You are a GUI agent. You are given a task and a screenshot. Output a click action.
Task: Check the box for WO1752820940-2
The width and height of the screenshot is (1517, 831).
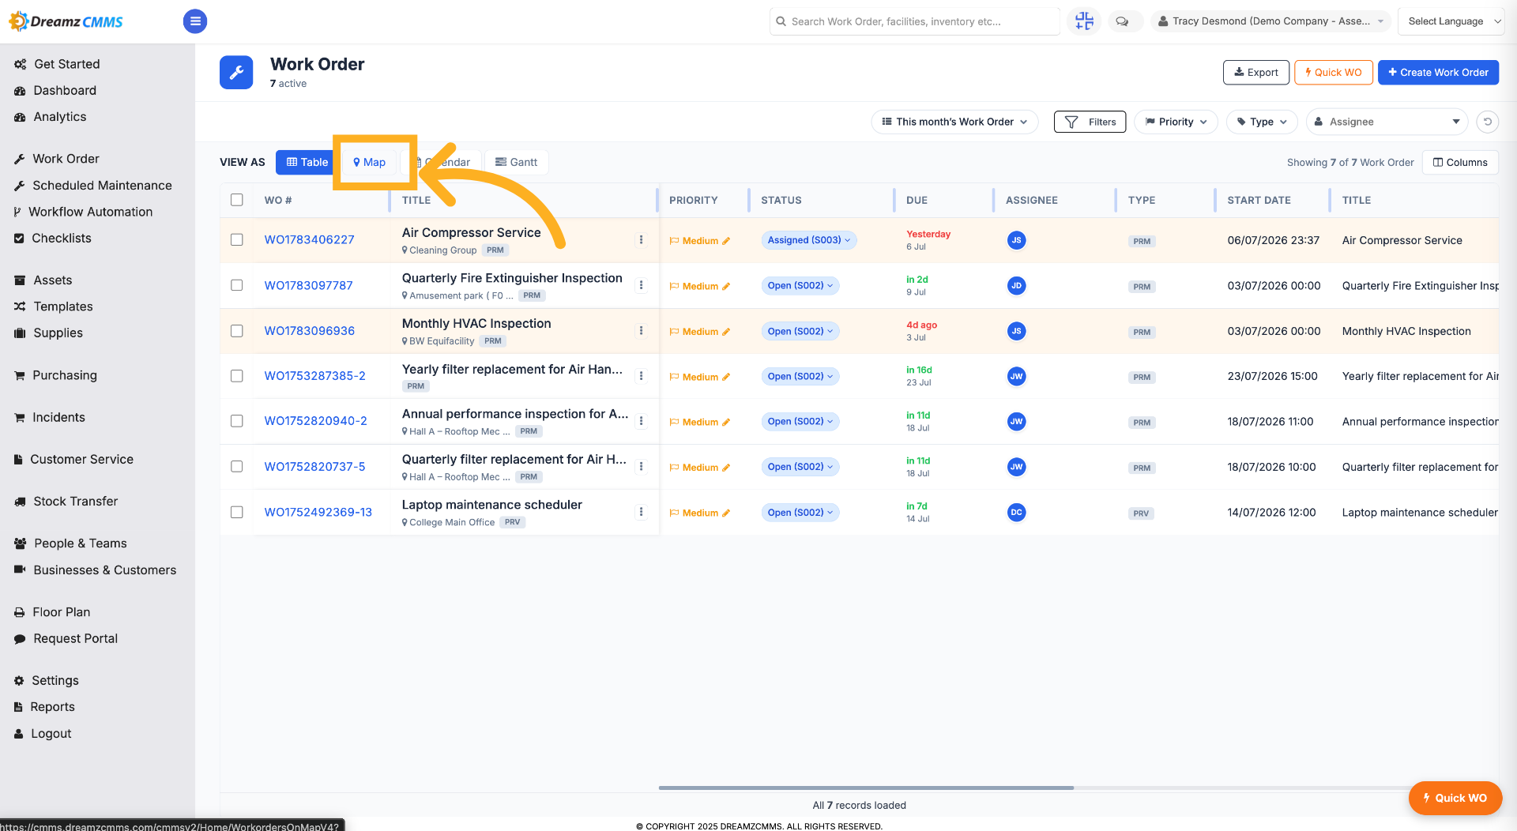pos(236,421)
